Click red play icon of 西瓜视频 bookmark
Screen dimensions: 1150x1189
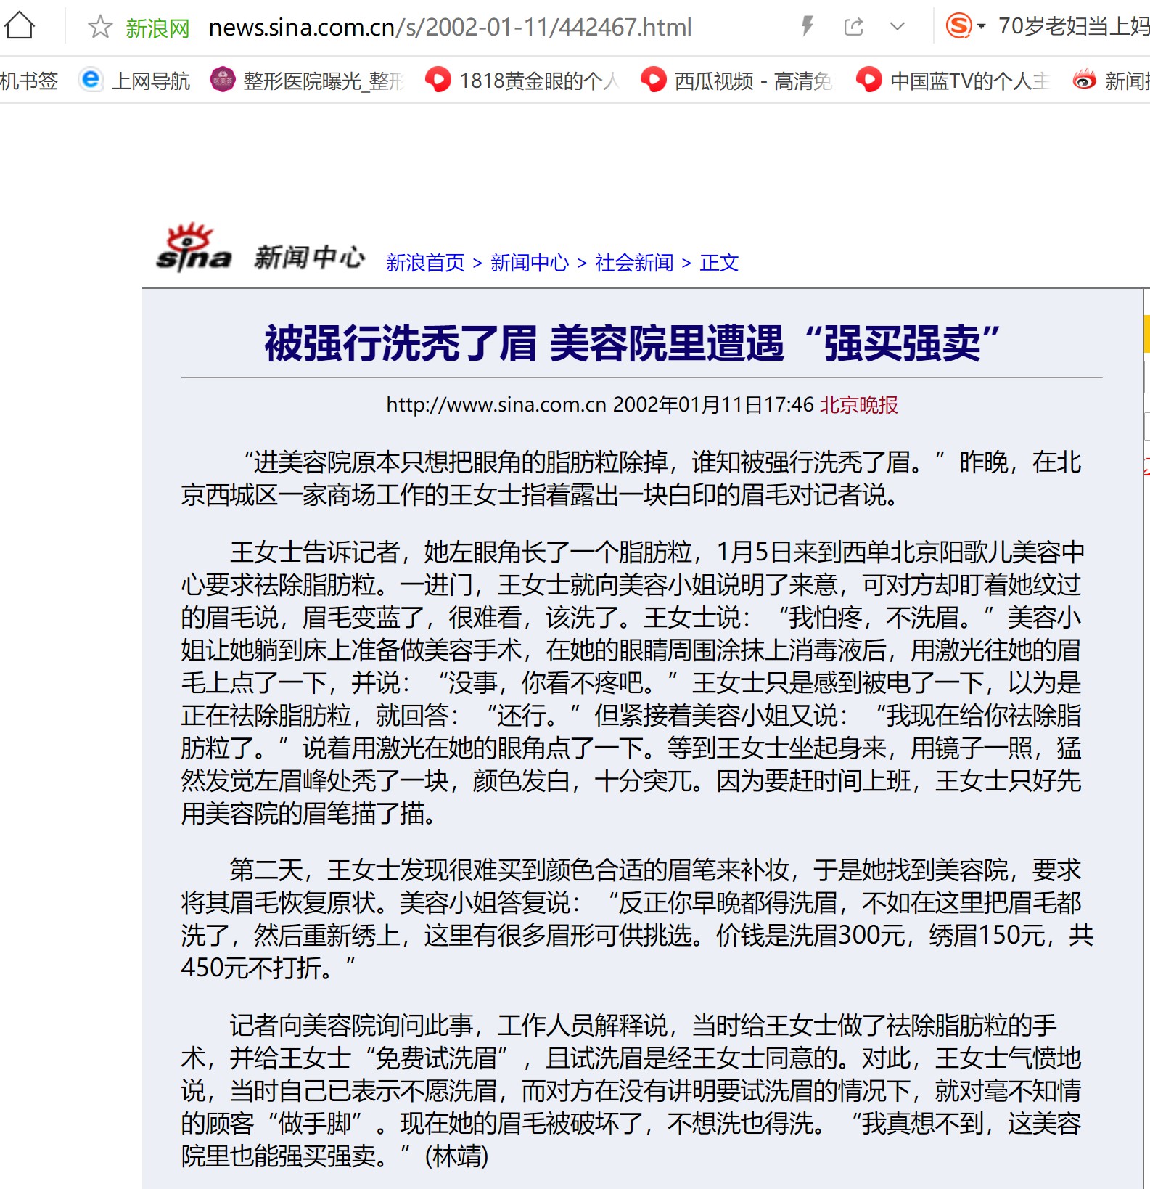pyautogui.click(x=653, y=79)
